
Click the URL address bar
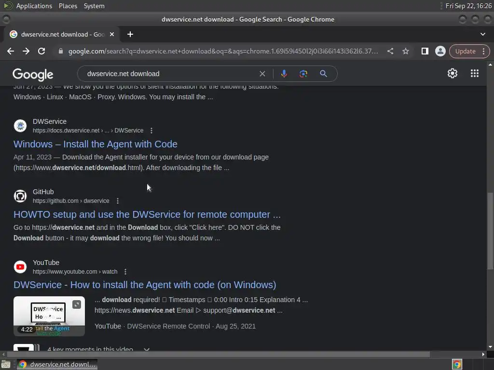223,51
